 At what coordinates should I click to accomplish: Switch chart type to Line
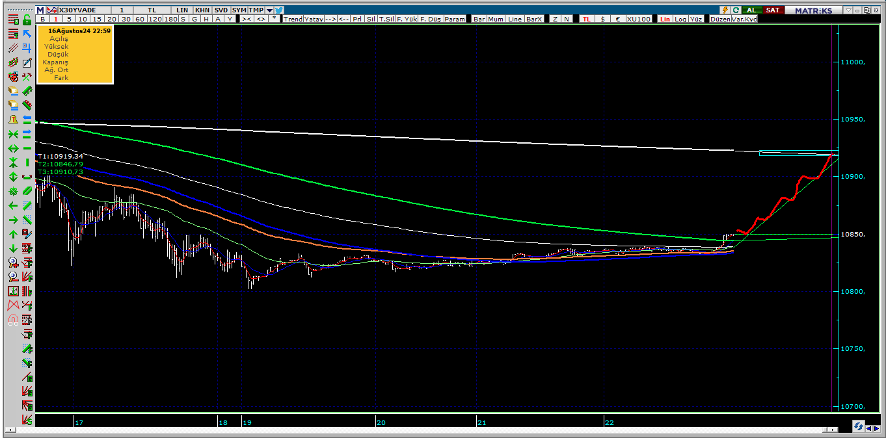pos(515,19)
